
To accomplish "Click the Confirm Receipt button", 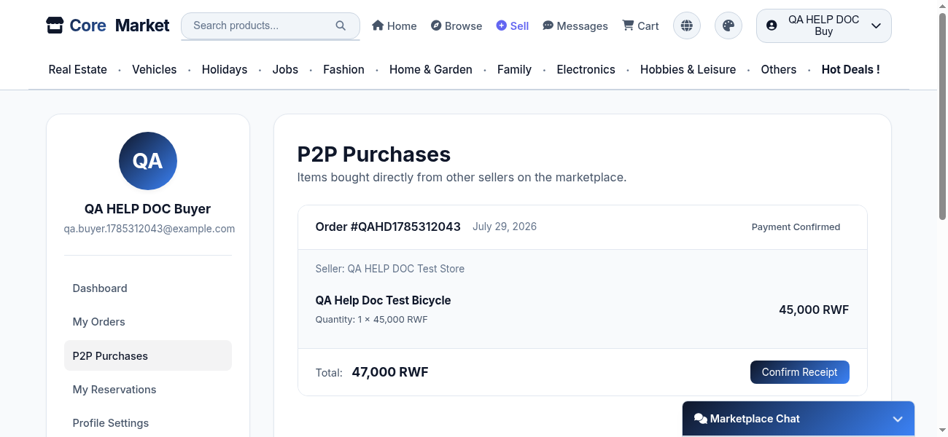I will point(800,372).
